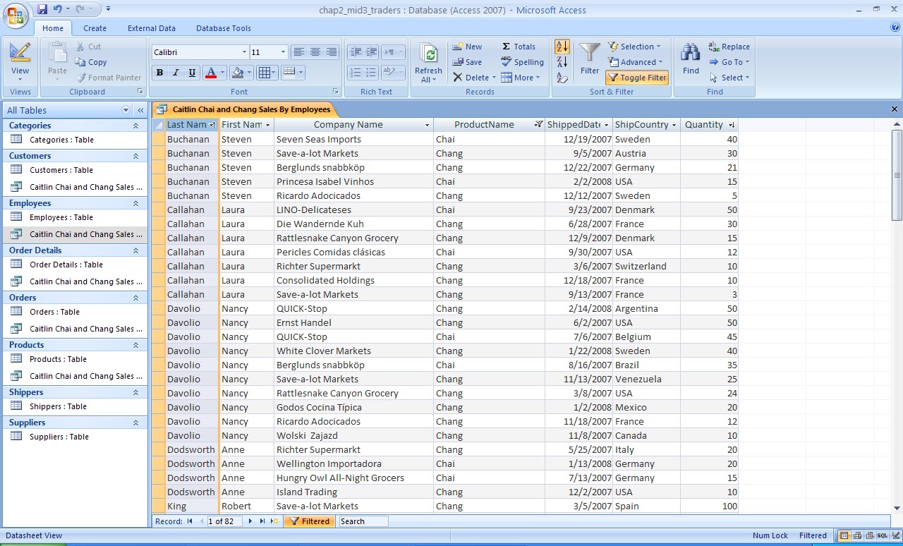This screenshot has width=903, height=546.
Task: Sort Descending Z to A
Action: pyautogui.click(x=562, y=62)
